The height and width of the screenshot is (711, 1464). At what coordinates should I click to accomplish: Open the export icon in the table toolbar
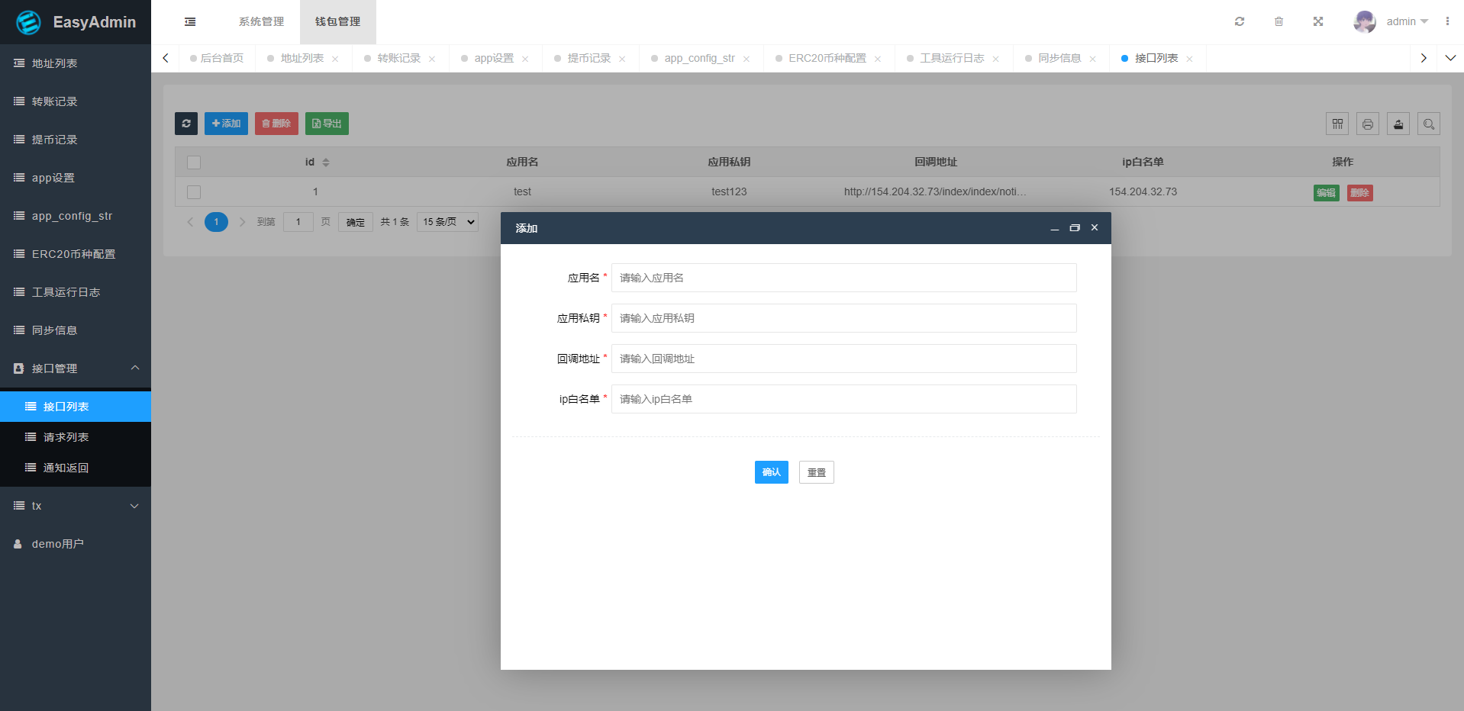click(x=1398, y=123)
